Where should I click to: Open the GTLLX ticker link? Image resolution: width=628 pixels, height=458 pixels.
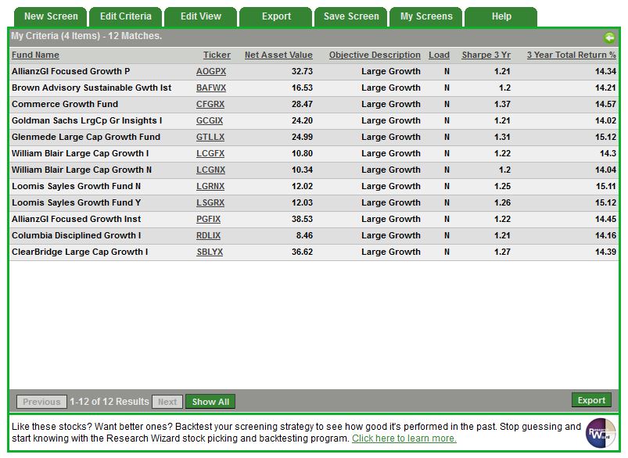(210, 137)
